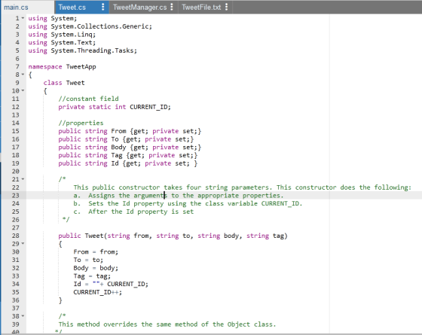
Task: Click comment line 'b. Sets the Id property'
Action: [x=188, y=203]
